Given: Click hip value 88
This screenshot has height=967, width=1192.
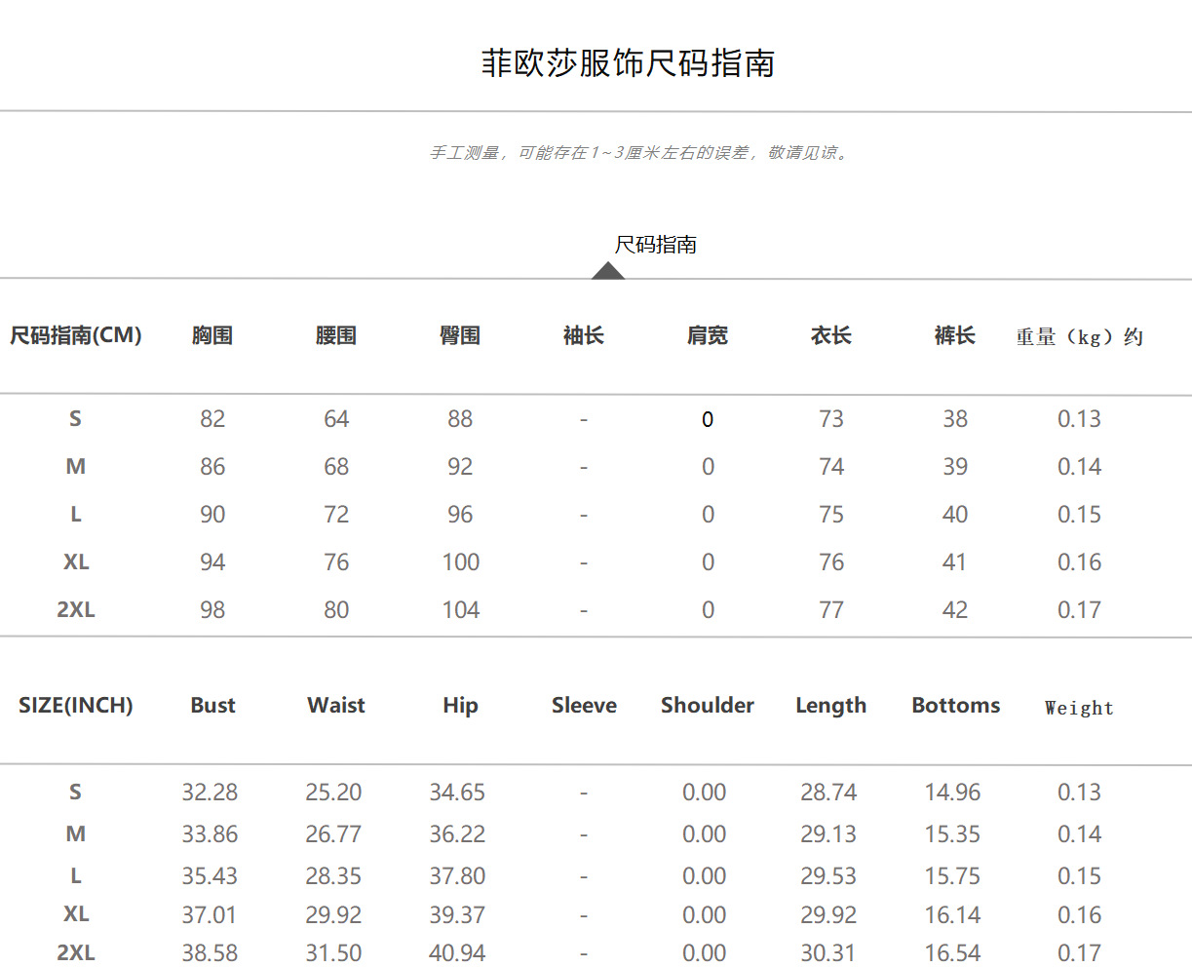Looking at the screenshot, I should click(460, 419).
